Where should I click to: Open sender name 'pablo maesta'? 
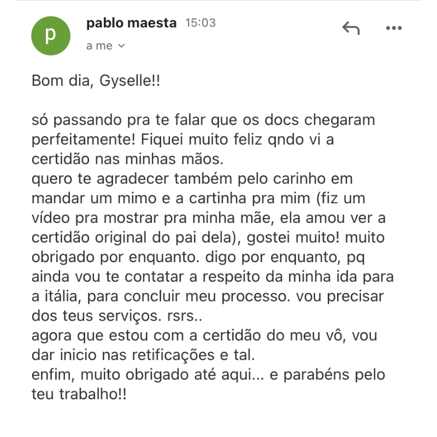click(x=131, y=23)
